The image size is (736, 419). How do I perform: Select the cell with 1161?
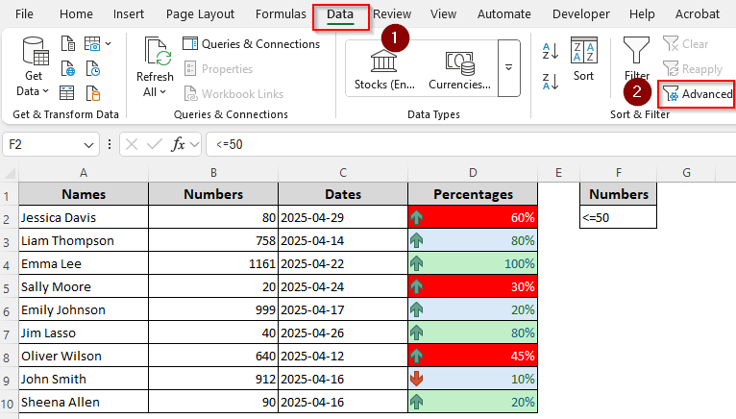pos(213,263)
